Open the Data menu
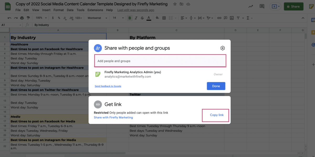This screenshot has width=315, height=157. (x=70, y=10)
